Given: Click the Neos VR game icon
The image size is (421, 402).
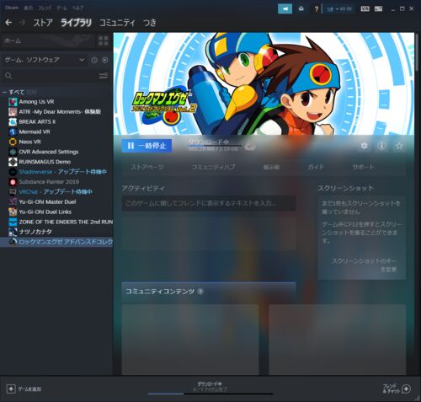Looking at the screenshot, I should 13,142.
